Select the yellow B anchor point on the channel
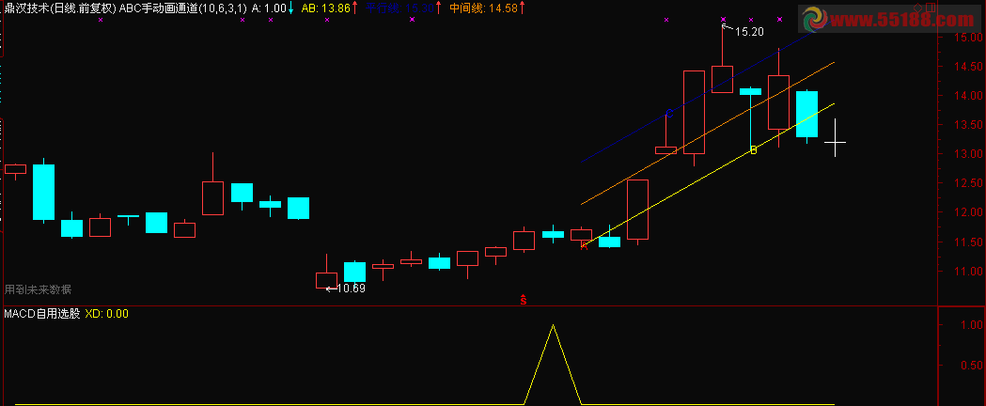This screenshot has height=406, width=986. pyautogui.click(x=753, y=150)
